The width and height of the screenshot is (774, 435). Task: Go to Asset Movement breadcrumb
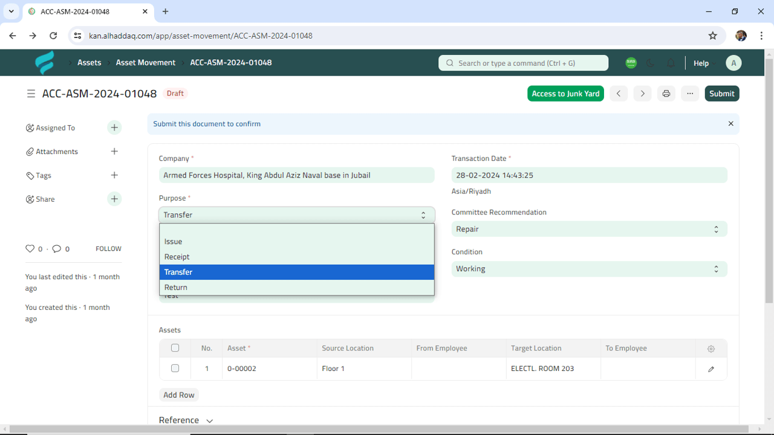[x=146, y=62]
